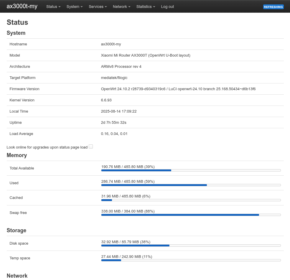Viewport: 290px width, 280px height.
Task: Open the Services dropdown menu
Action: tap(98, 6)
